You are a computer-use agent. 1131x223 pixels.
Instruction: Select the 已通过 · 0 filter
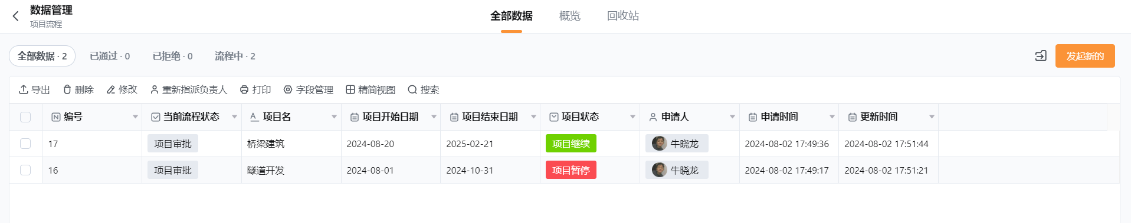(x=110, y=56)
